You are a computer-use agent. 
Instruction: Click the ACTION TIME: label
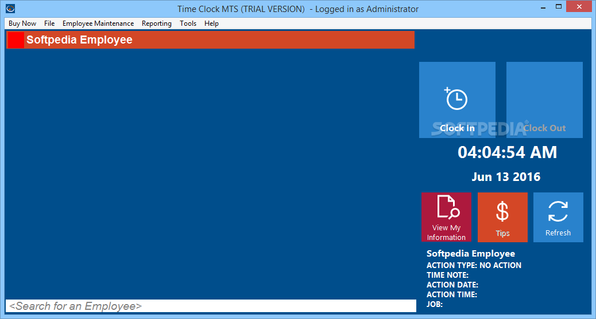tap(451, 294)
